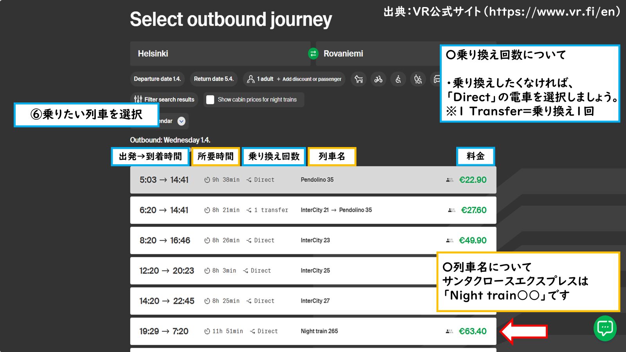This screenshot has width=626, height=352.
Task: Edit the Rovaniemi destination field
Action: coord(376,54)
